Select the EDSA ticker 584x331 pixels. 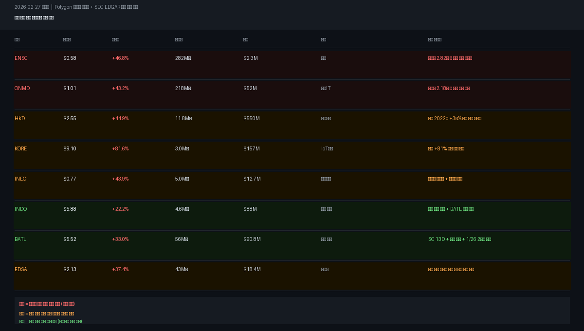[x=21, y=269]
